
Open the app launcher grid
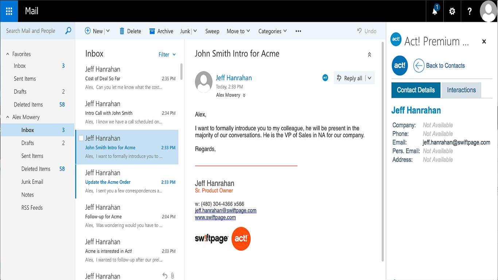[x=9, y=11]
